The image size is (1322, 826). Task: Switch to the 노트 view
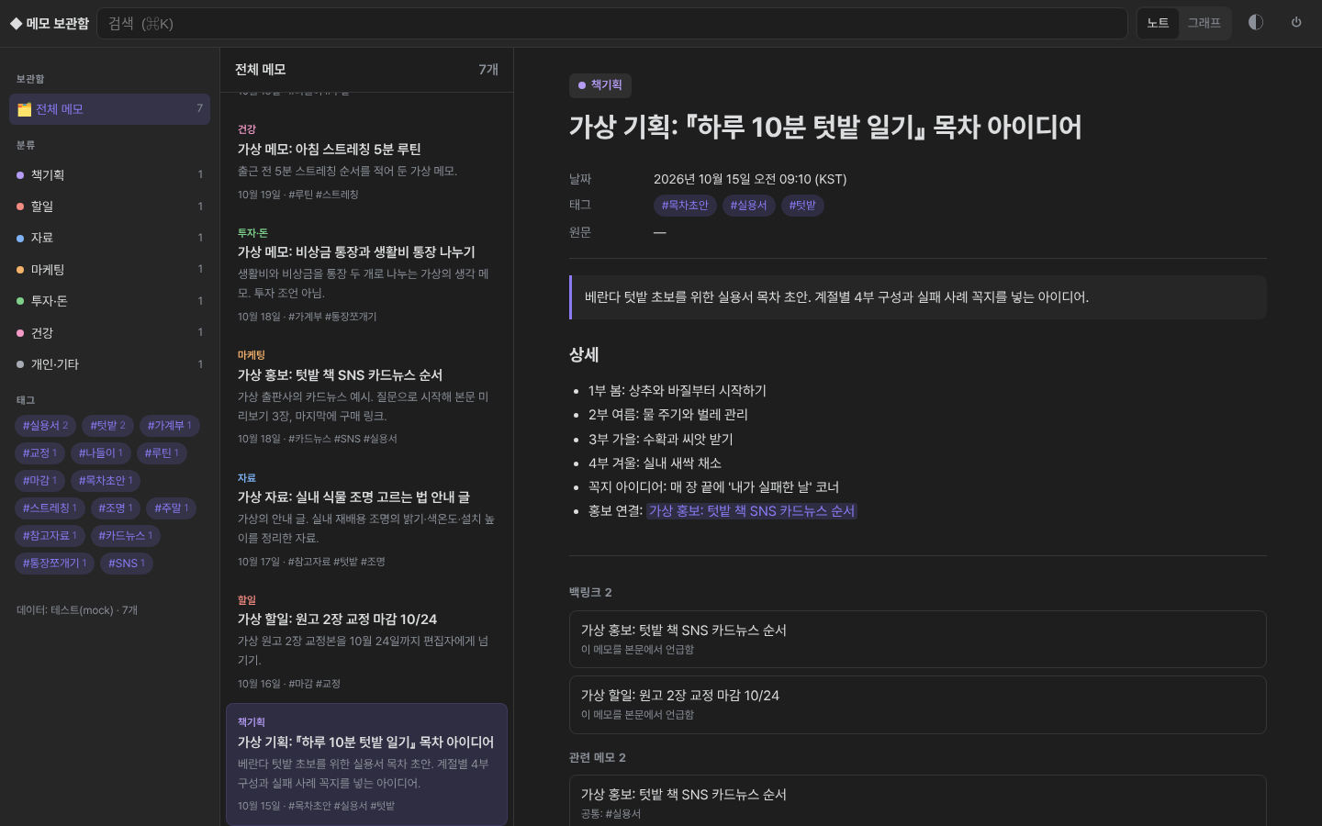[1158, 23]
